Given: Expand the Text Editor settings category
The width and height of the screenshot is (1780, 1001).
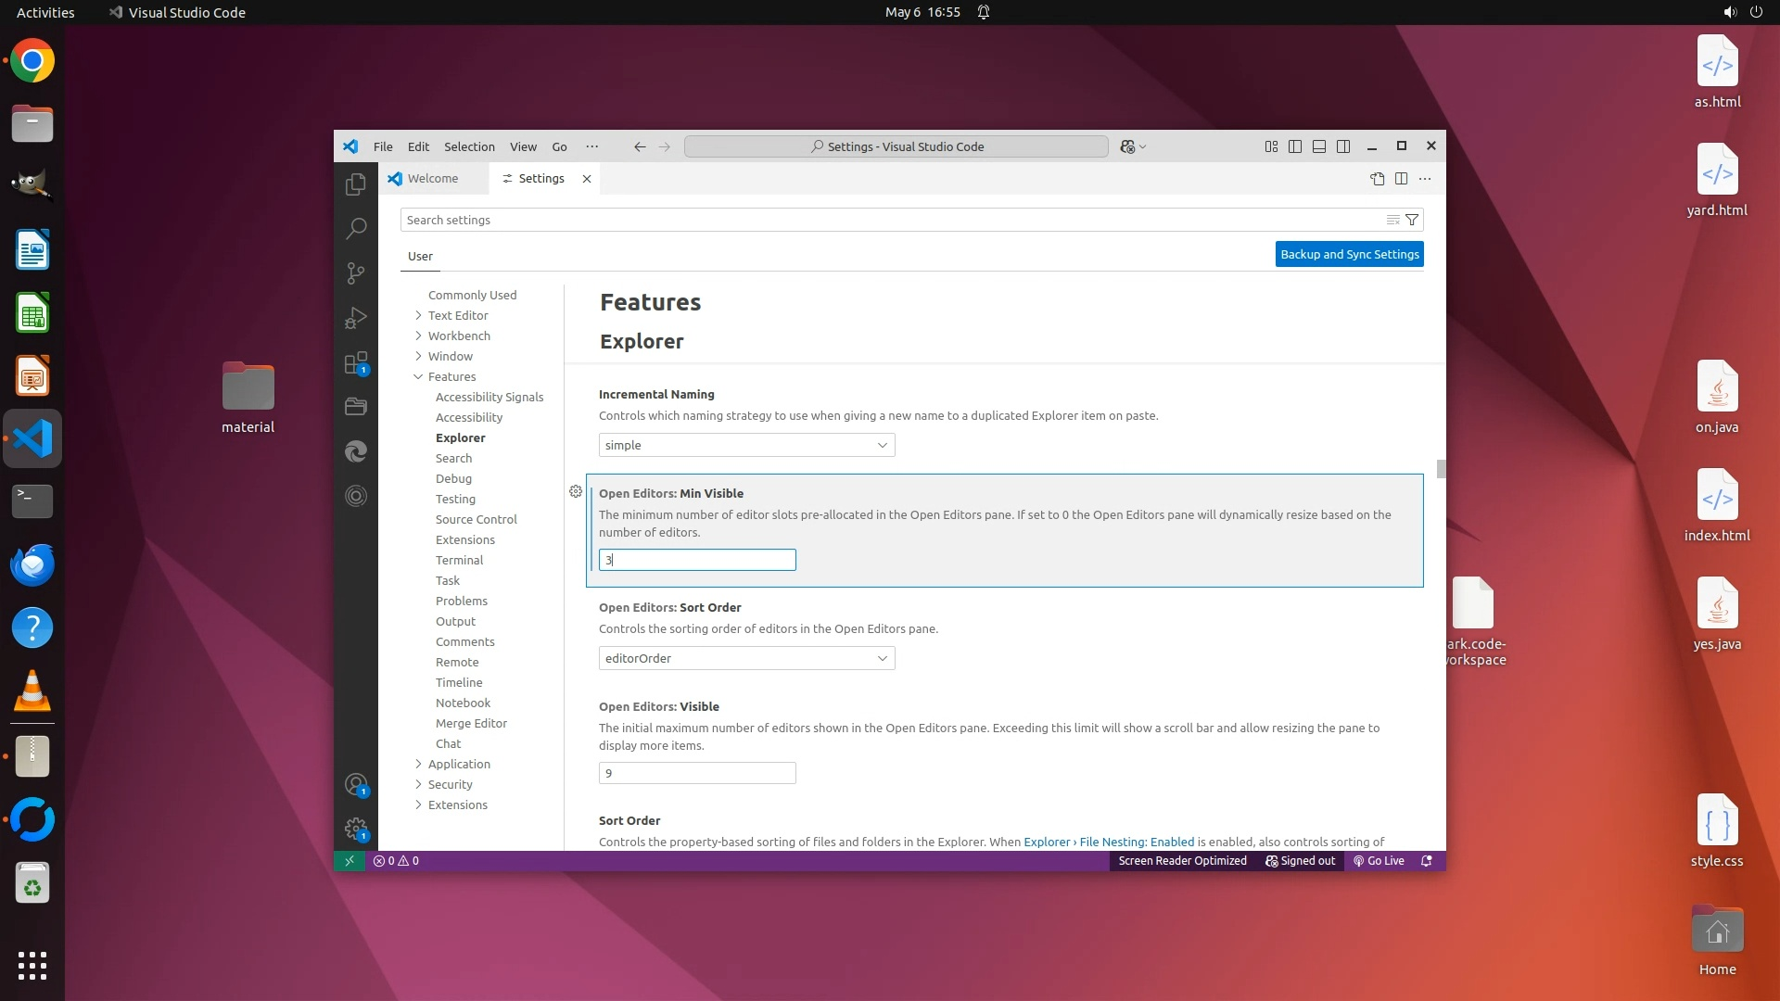Looking at the screenshot, I should tap(458, 316).
